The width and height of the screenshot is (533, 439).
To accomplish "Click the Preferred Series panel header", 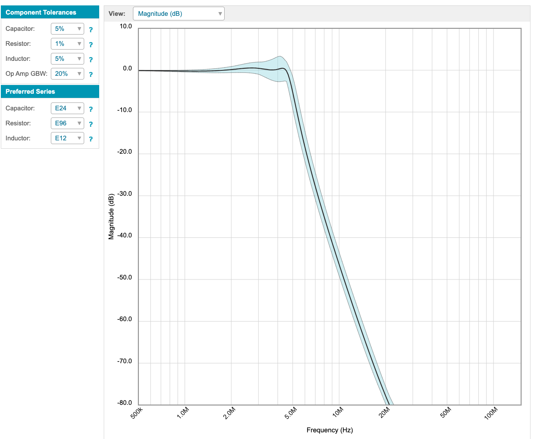I will tap(50, 92).
